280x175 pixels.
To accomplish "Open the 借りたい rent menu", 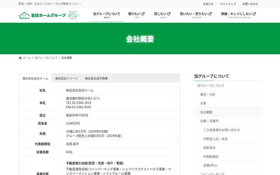I will click(x=136, y=15).
